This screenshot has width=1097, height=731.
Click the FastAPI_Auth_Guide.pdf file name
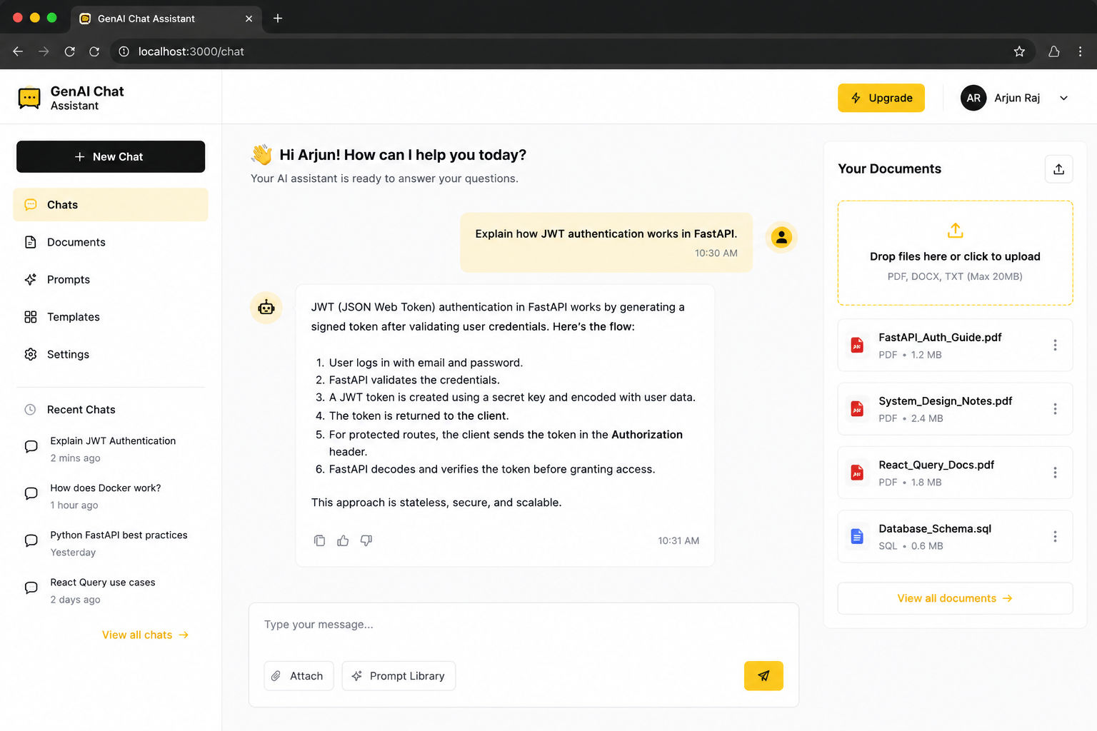(940, 337)
